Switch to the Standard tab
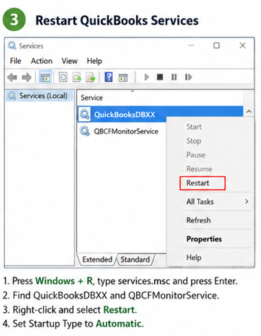 (x=135, y=259)
